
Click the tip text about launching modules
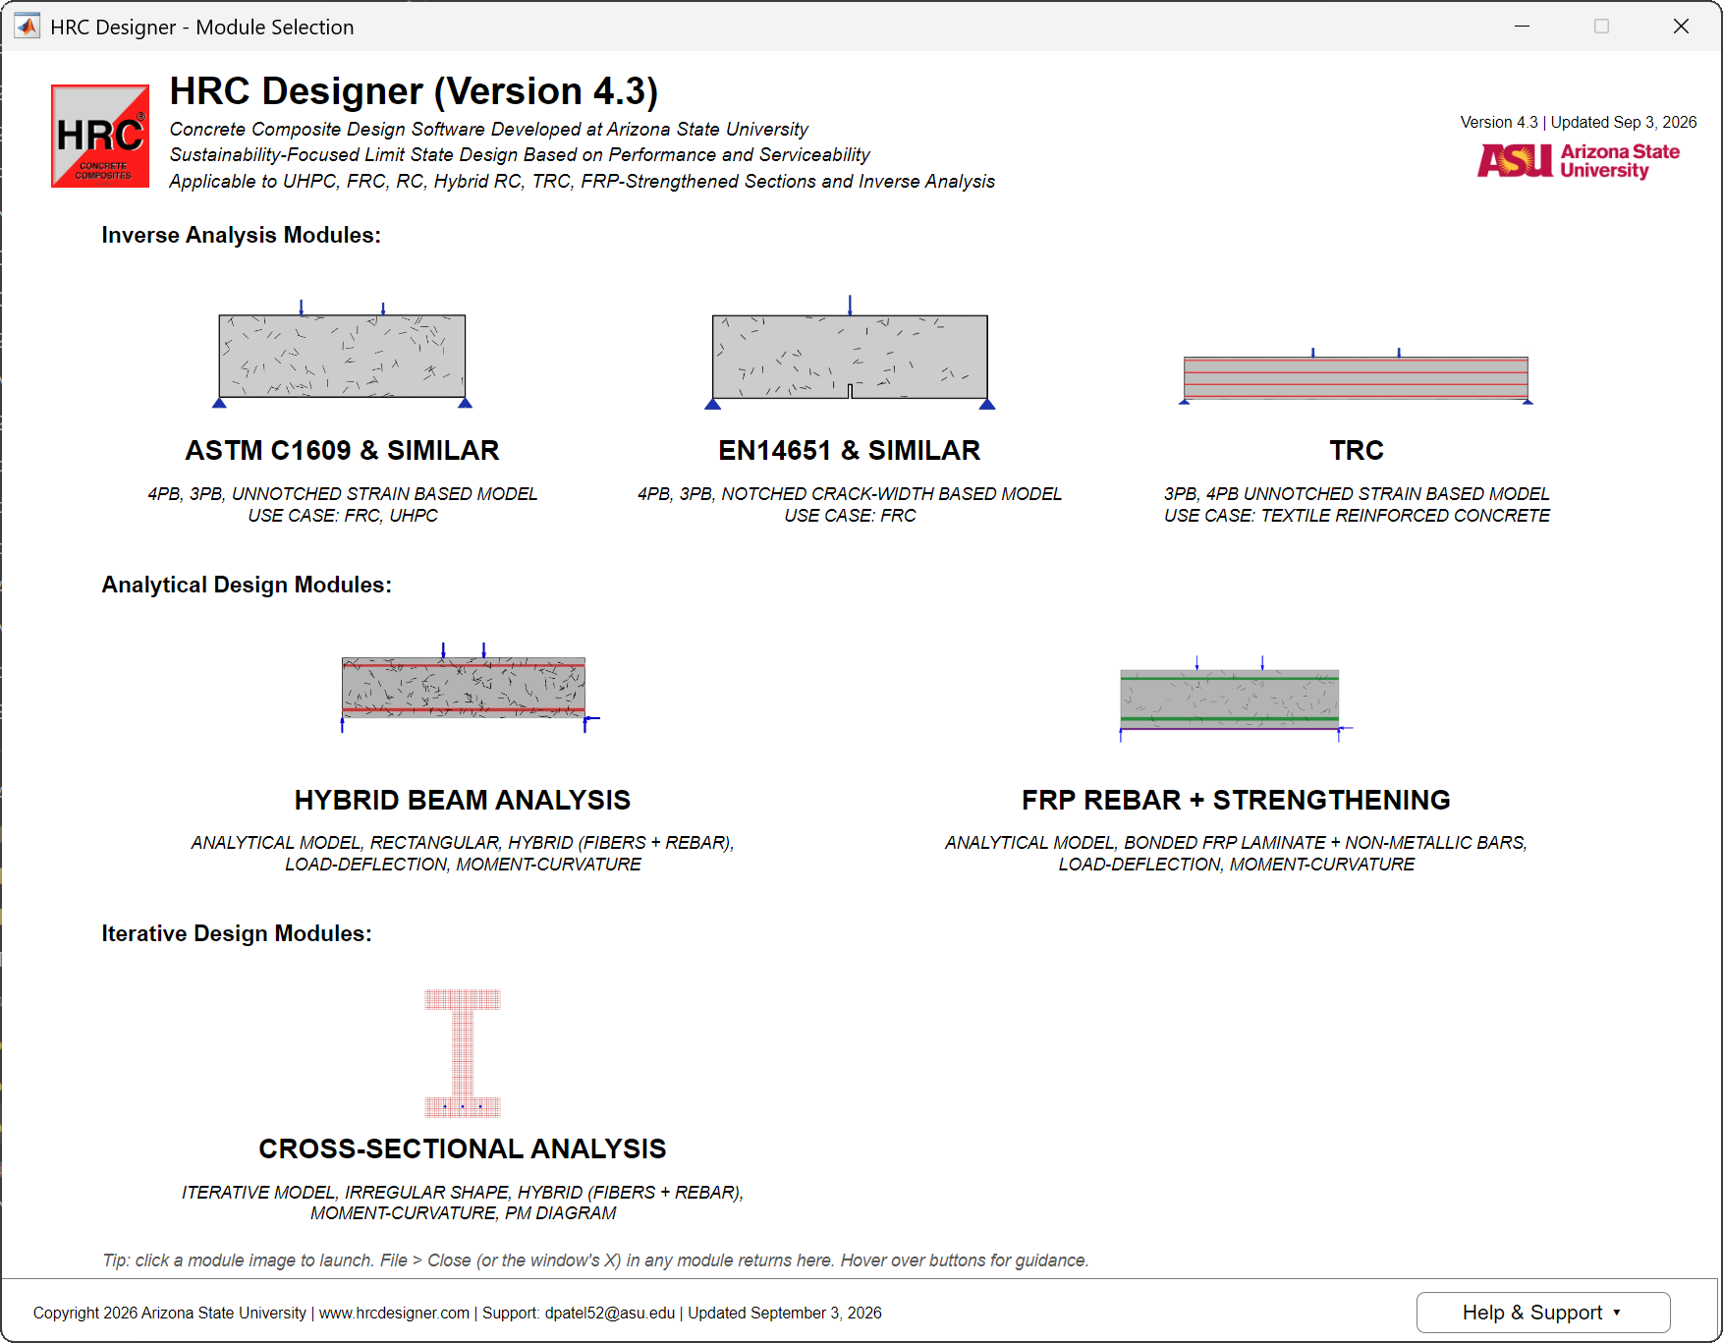coord(595,1259)
